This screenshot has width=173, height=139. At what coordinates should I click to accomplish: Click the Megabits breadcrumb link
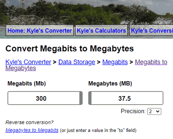(x=115, y=62)
